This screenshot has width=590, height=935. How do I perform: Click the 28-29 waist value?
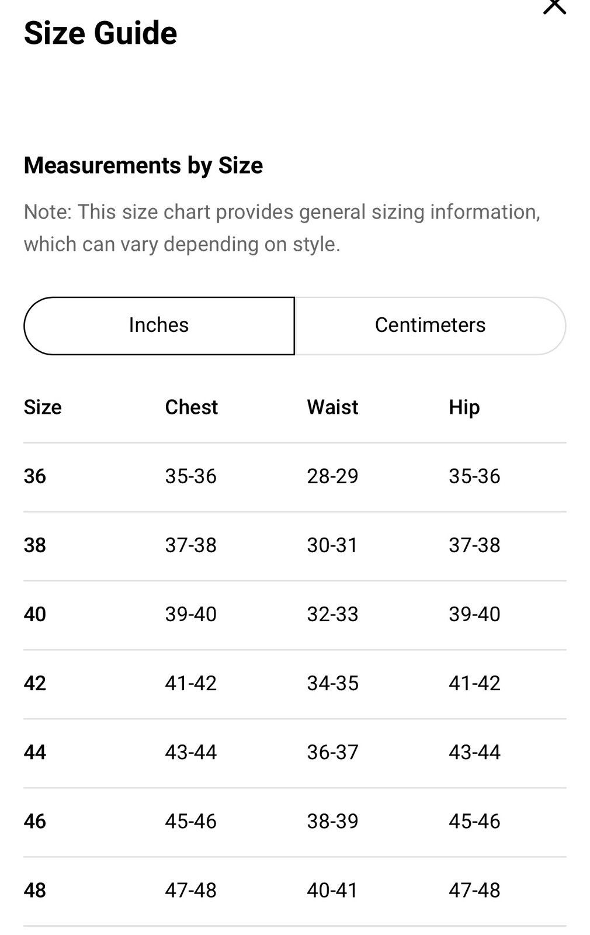(332, 476)
